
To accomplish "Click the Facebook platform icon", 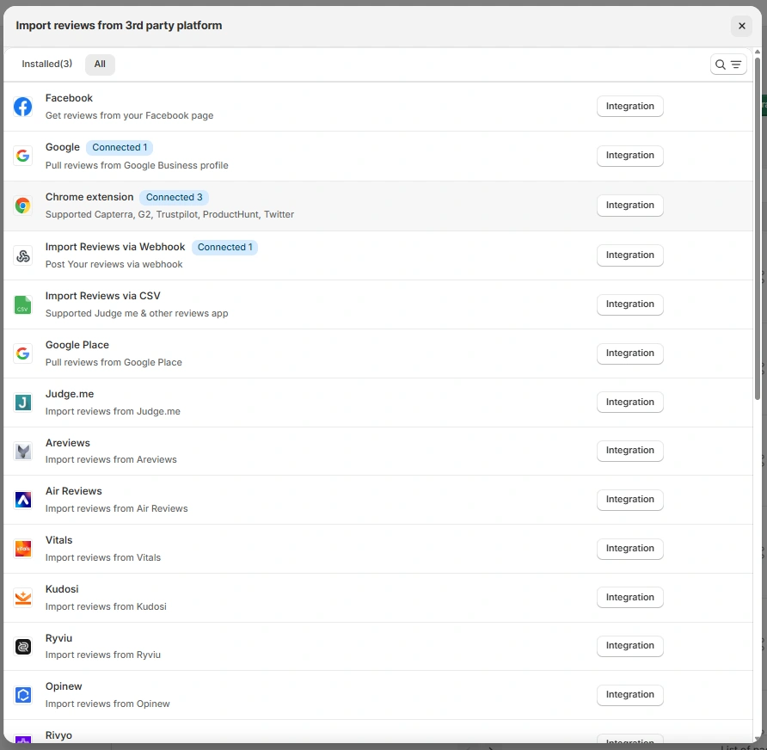I will click(x=22, y=106).
